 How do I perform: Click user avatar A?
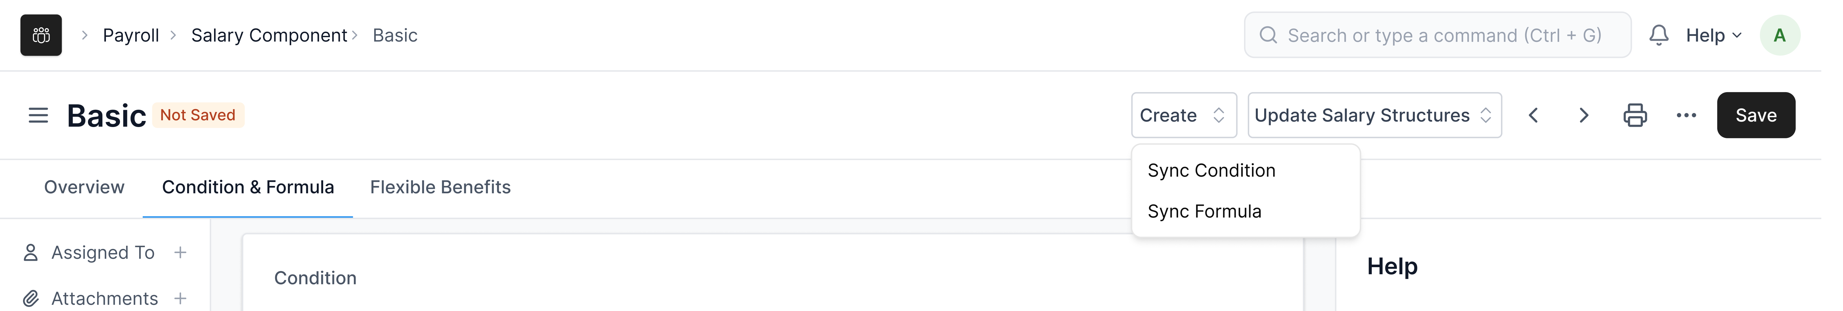click(1779, 35)
